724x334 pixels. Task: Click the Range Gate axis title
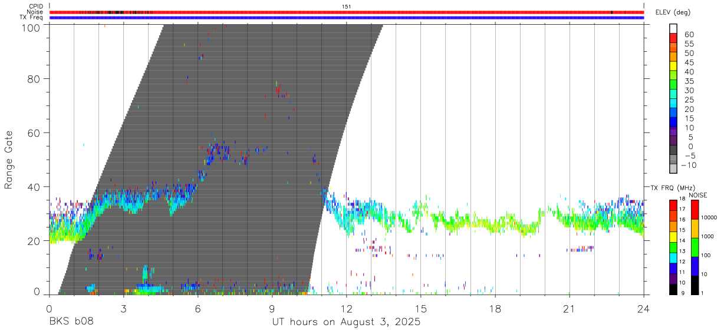(9, 160)
